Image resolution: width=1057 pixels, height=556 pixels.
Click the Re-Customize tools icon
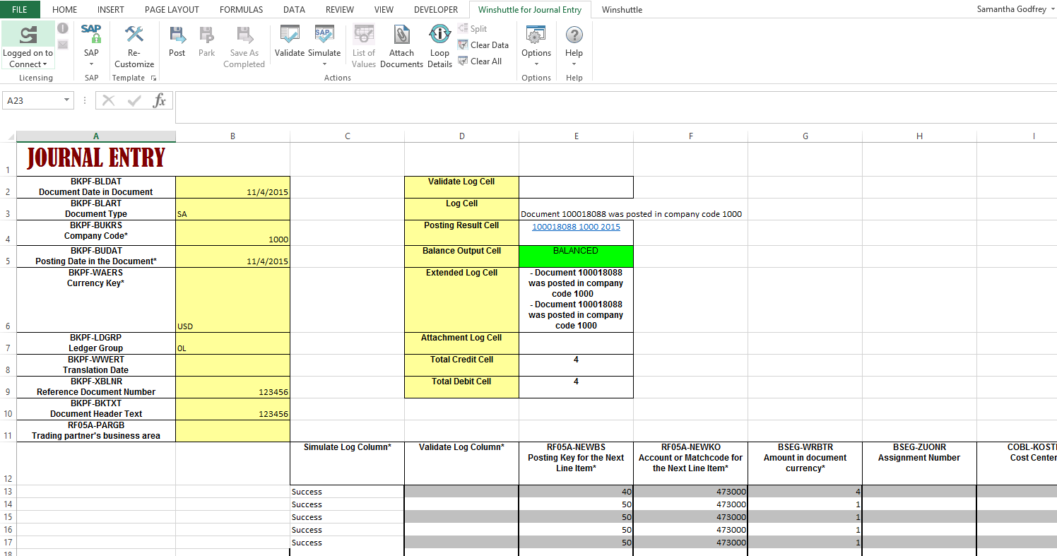[x=134, y=33]
